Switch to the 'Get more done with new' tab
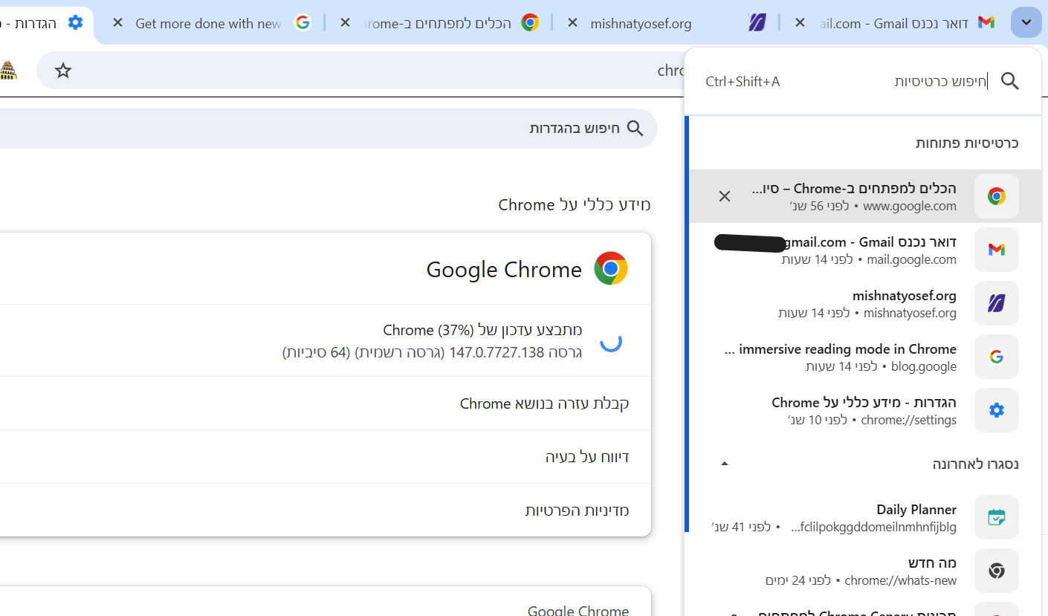1048x616 pixels. click(212, 23)
